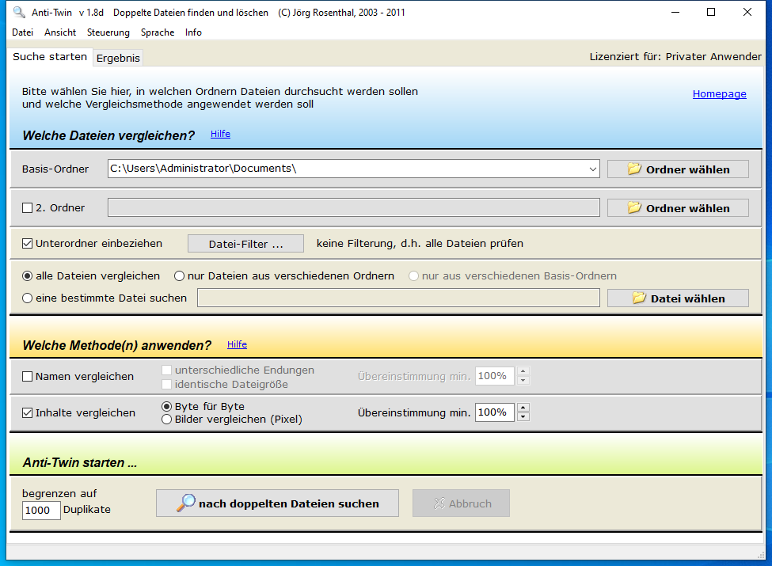This screenshot has height=566, width=772.
Task: Increase Inhalte Übereinstimmung percentage with up arrow
Action: click(523, 408)
